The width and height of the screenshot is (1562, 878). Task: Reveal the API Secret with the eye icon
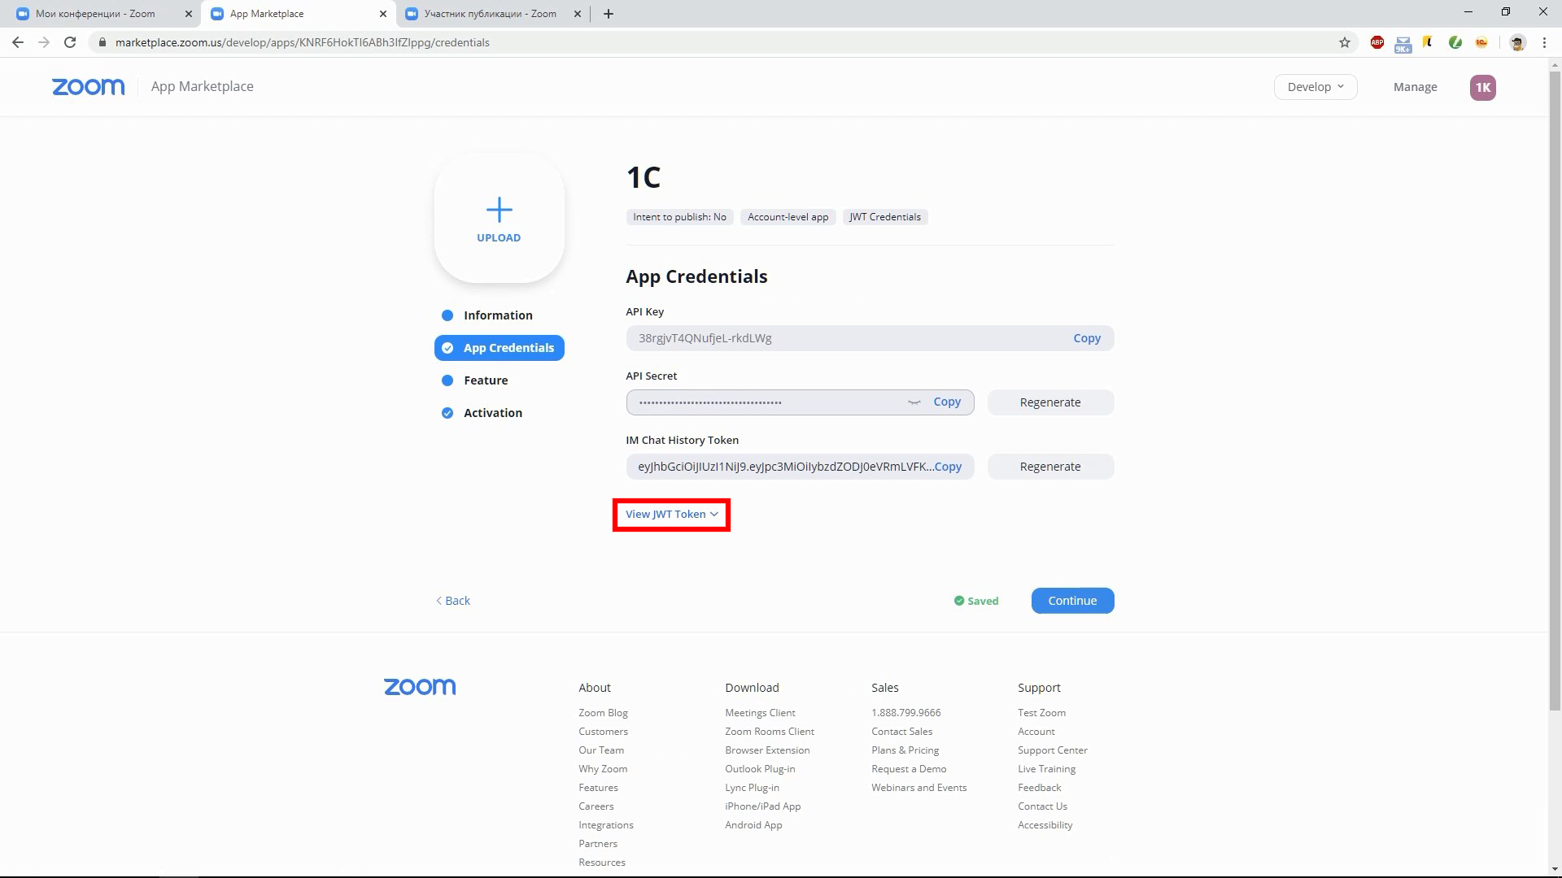click(914, 402)
